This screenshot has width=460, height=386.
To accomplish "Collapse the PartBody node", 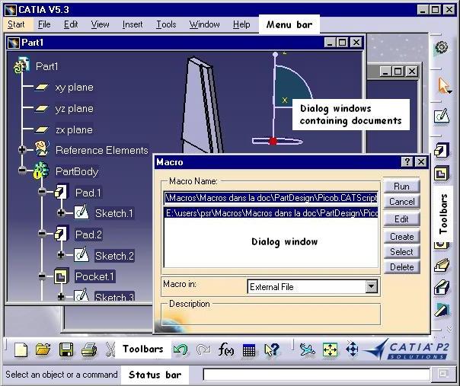I will tap(22, 170).
